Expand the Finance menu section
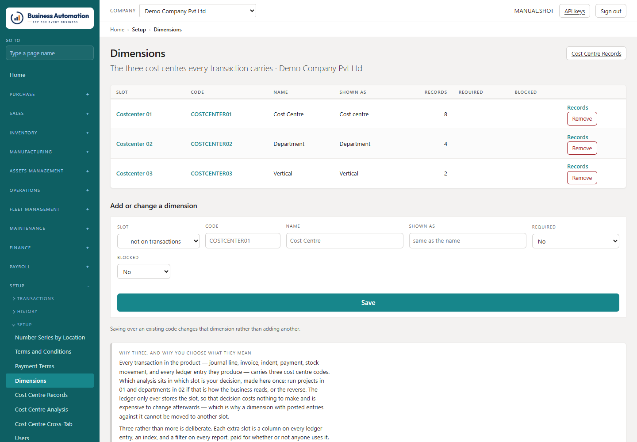This screenshot has height=442, width=637. [x=50, y=248]
